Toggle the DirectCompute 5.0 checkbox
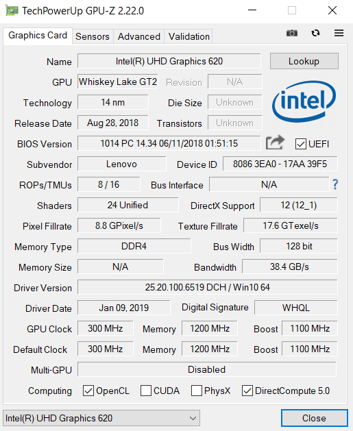353x431 pixels. pos(247,391)
